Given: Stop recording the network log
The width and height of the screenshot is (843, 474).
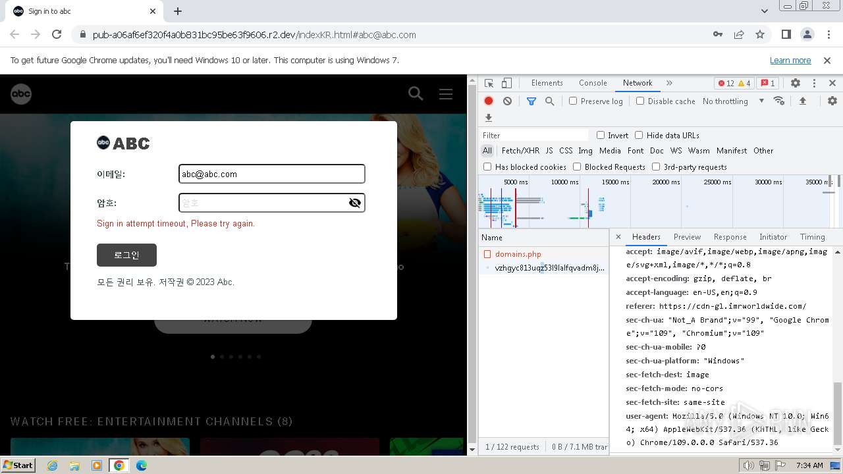Looking at the screenshot, I should point(489,101).
